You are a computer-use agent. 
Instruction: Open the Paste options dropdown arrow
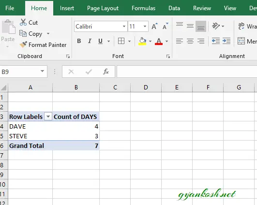(x=8, y=47)
